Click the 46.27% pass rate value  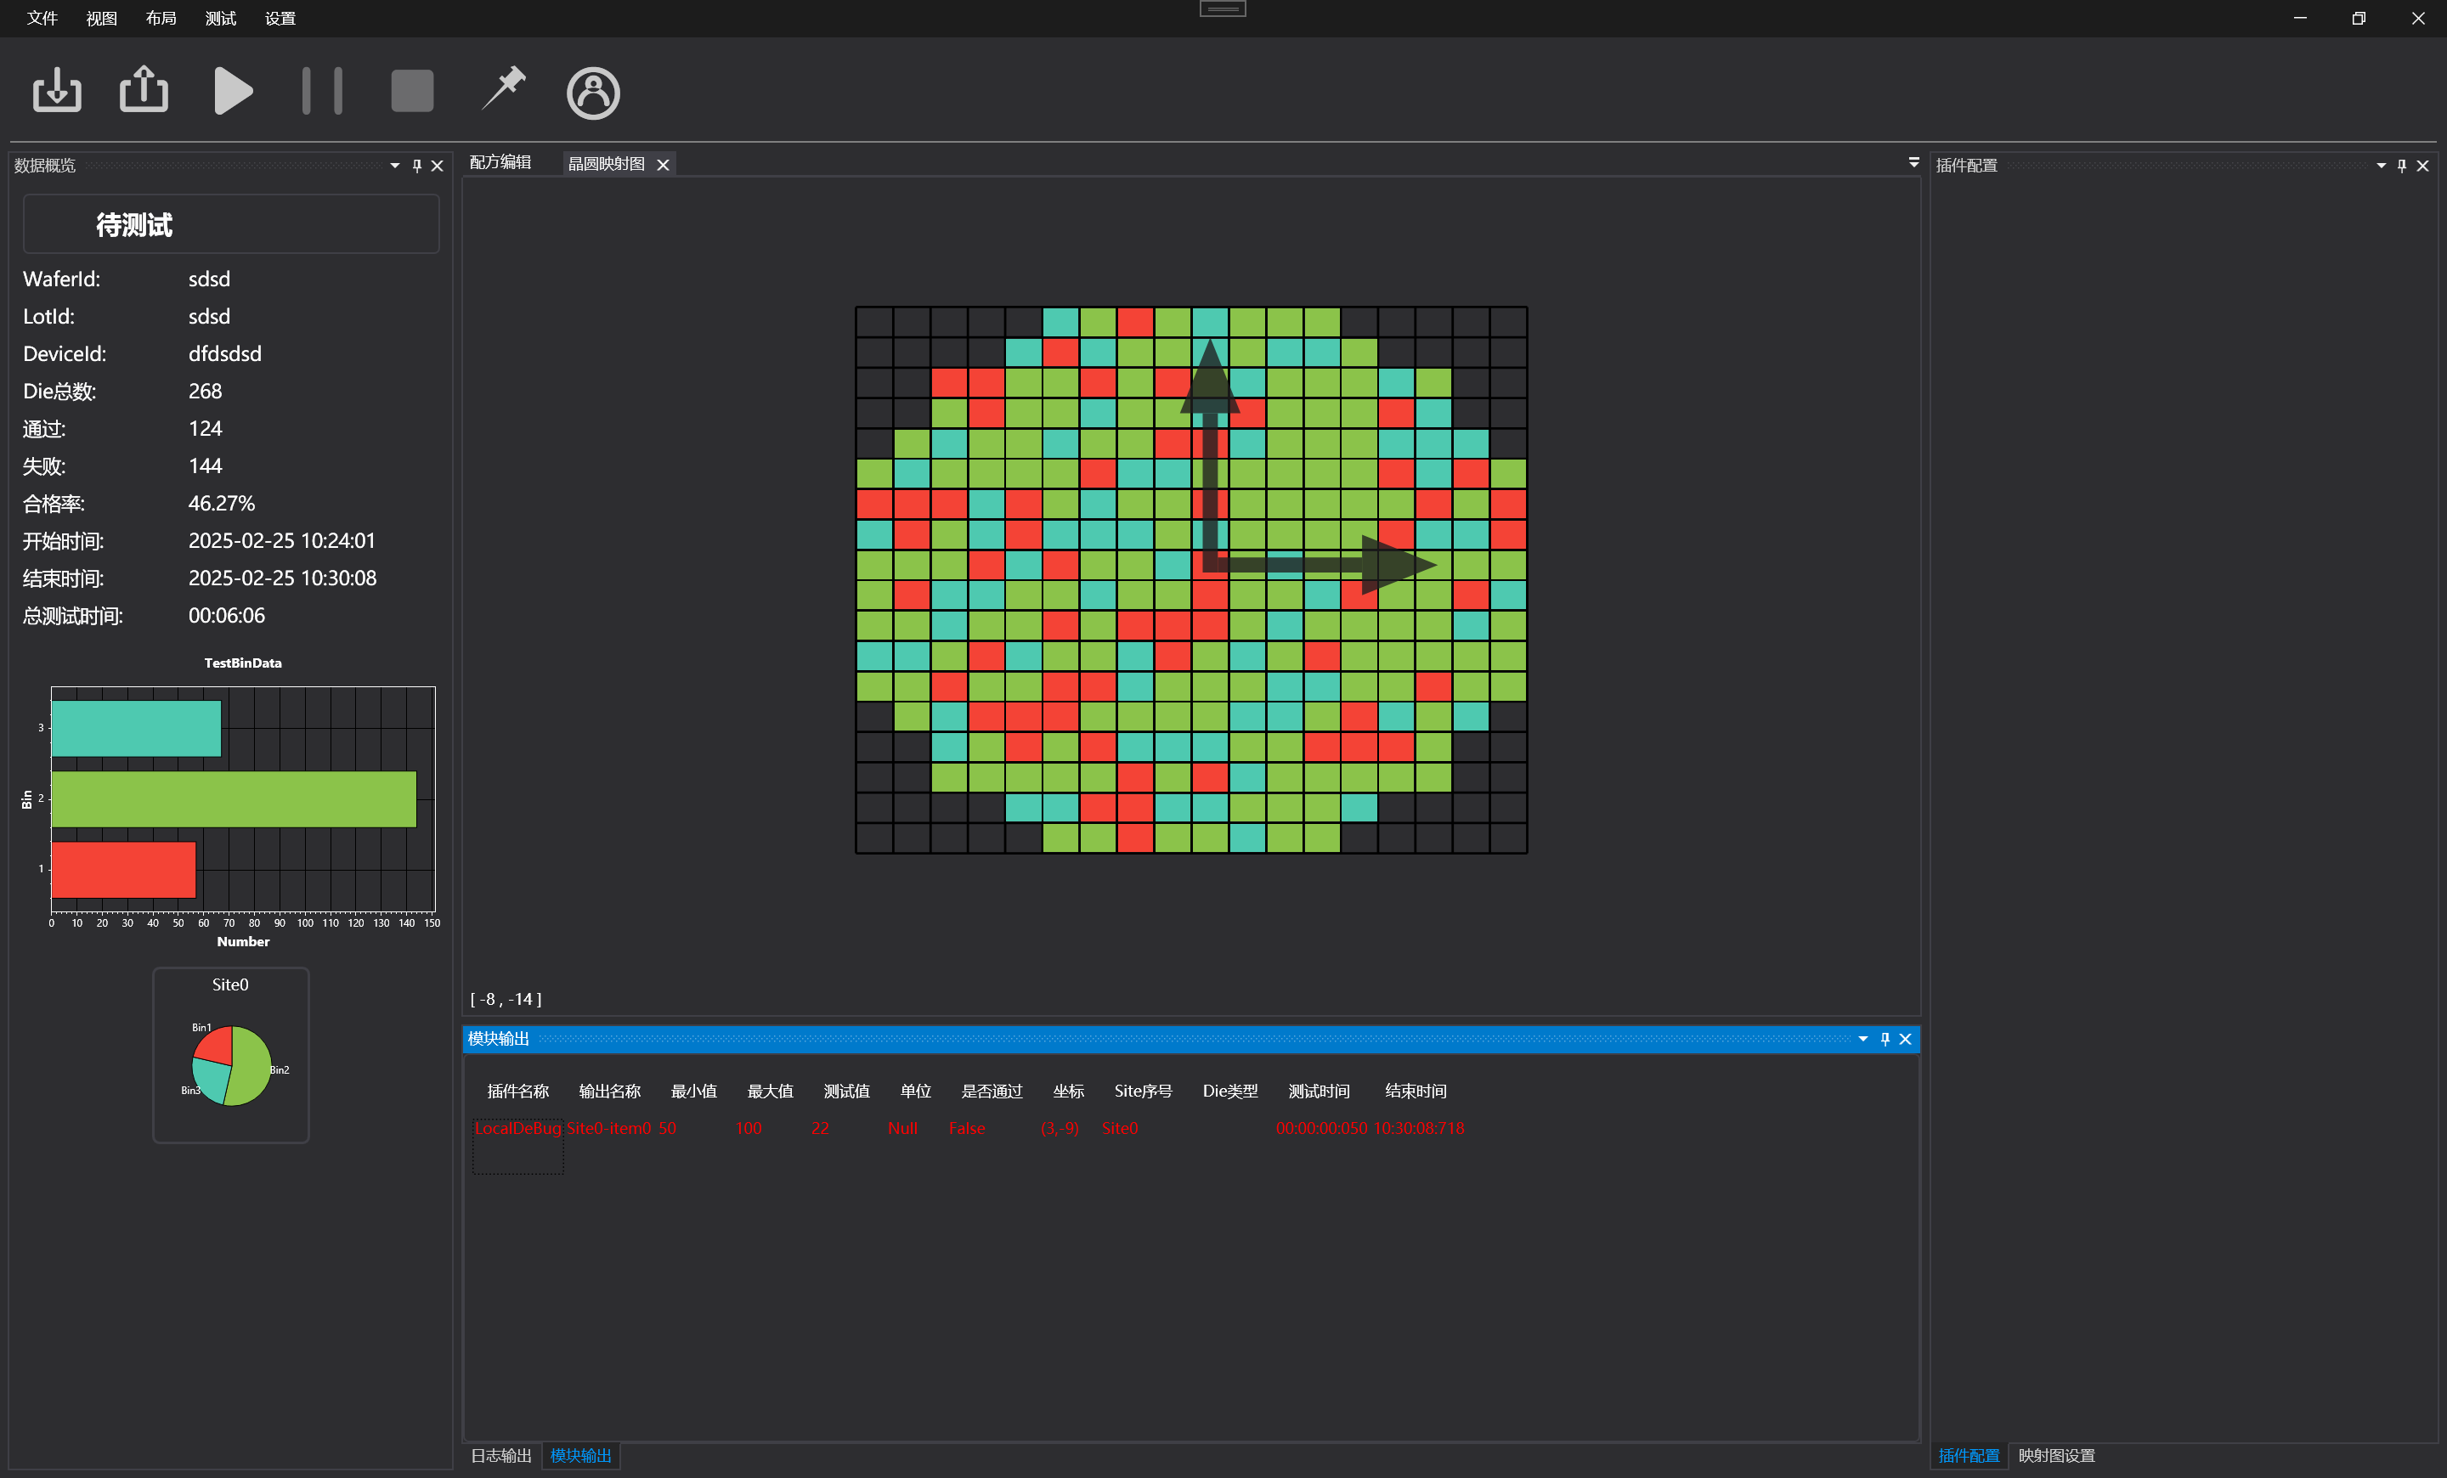[x=222, y=503]
